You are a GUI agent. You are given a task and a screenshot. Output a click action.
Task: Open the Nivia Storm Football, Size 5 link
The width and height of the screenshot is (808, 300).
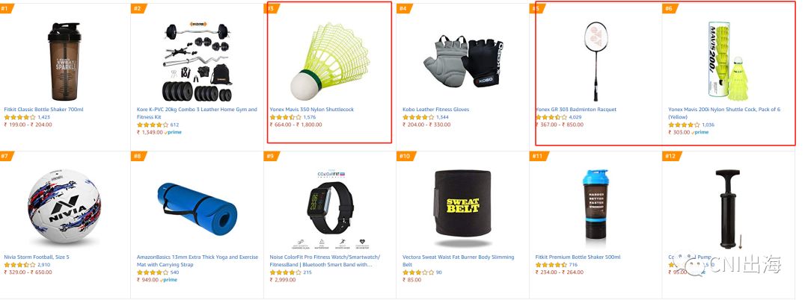coord(37,257)
